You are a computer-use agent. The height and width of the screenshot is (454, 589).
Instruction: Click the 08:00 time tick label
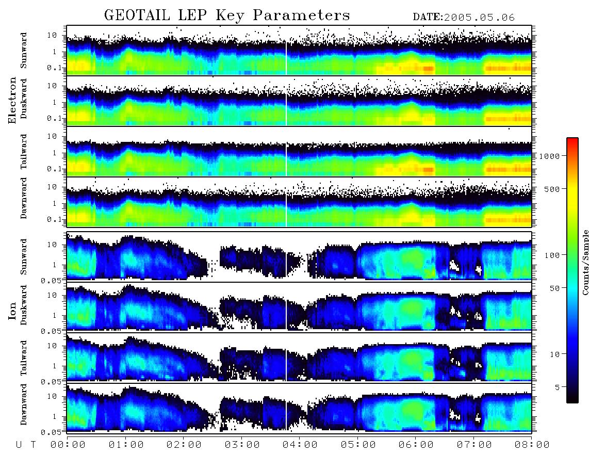[532, 445]
